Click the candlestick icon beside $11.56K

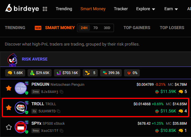pos(157,111)
